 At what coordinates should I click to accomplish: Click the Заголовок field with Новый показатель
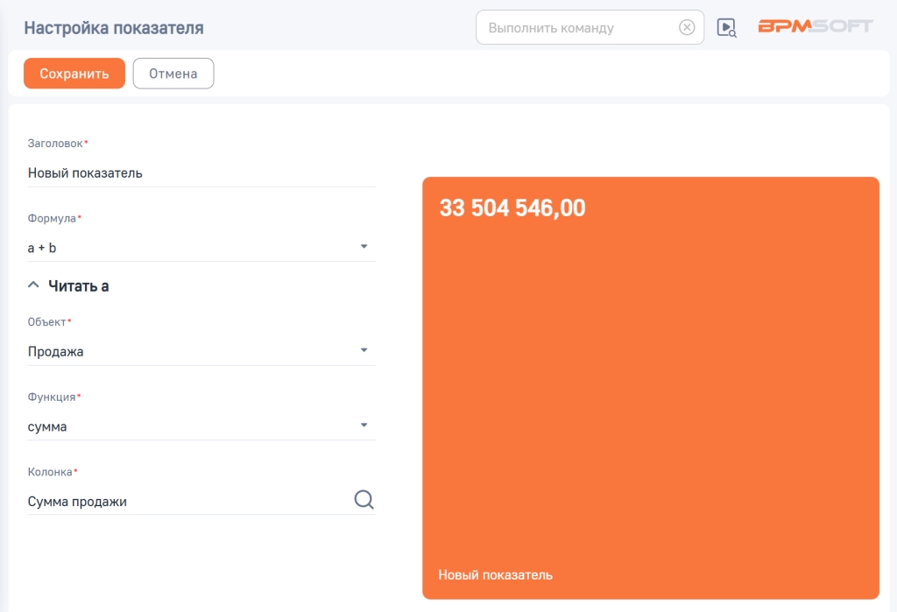(x=201, y=173)
